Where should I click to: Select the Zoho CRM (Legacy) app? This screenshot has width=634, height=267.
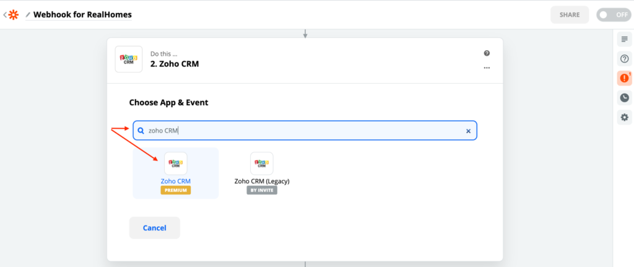pos(262,173)
